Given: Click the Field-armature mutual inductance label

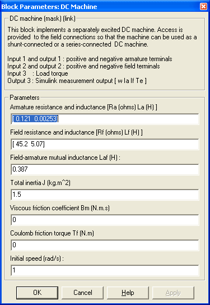Looking at the screenshot, I should (65, 158).
